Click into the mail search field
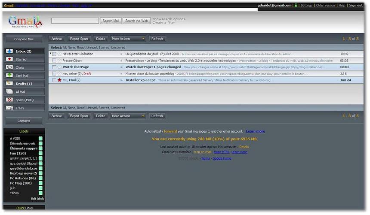370x215 pixels. (75, 21)
